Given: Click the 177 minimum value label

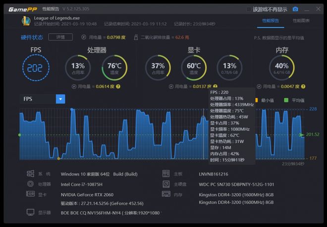Looking at the screenshot, I should pos(313,158).
